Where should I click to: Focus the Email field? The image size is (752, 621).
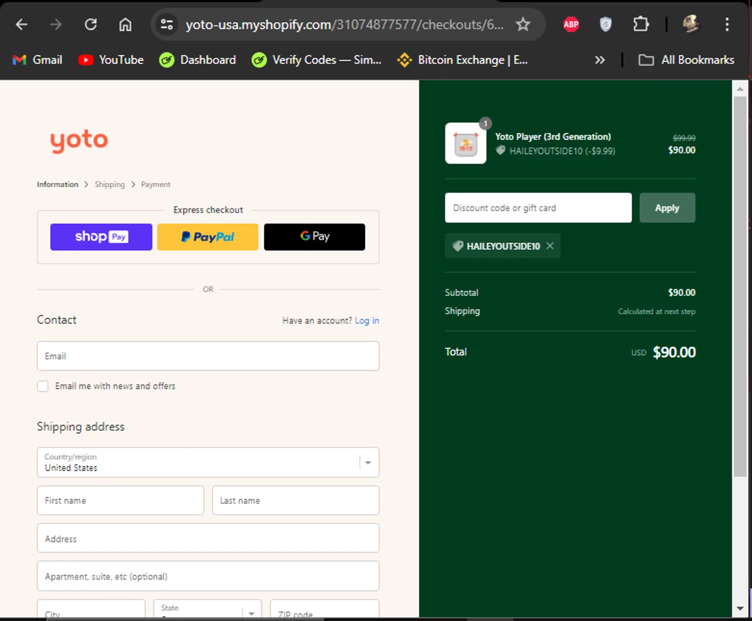pyautogui.click(x=208, y=356)
